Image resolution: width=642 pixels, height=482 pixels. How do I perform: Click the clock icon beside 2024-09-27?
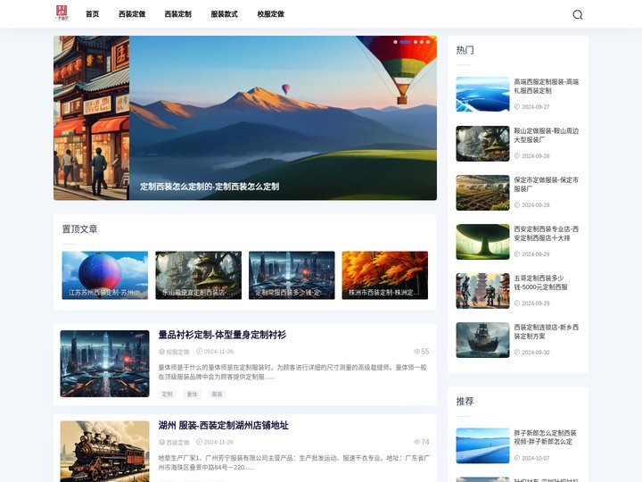coord(516,106)
